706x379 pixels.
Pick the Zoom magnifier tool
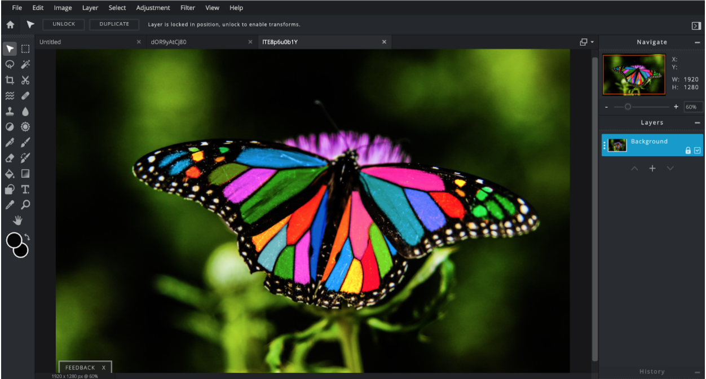25,205
